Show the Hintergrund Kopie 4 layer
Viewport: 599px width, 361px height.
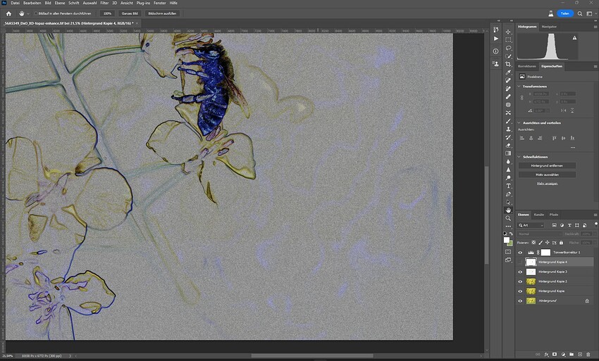click(520, 262)
